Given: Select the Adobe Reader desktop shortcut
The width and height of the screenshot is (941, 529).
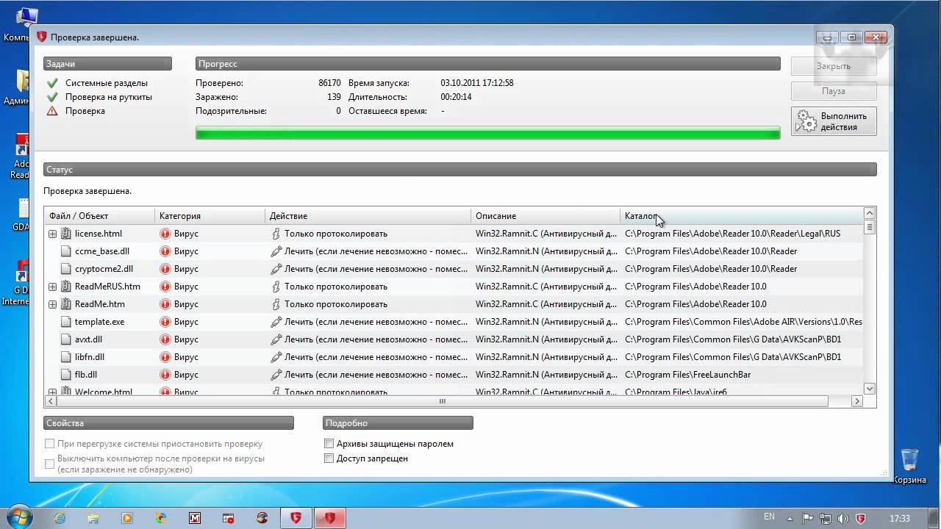Looking at the screenshot, I should click(x=21, y=156).
